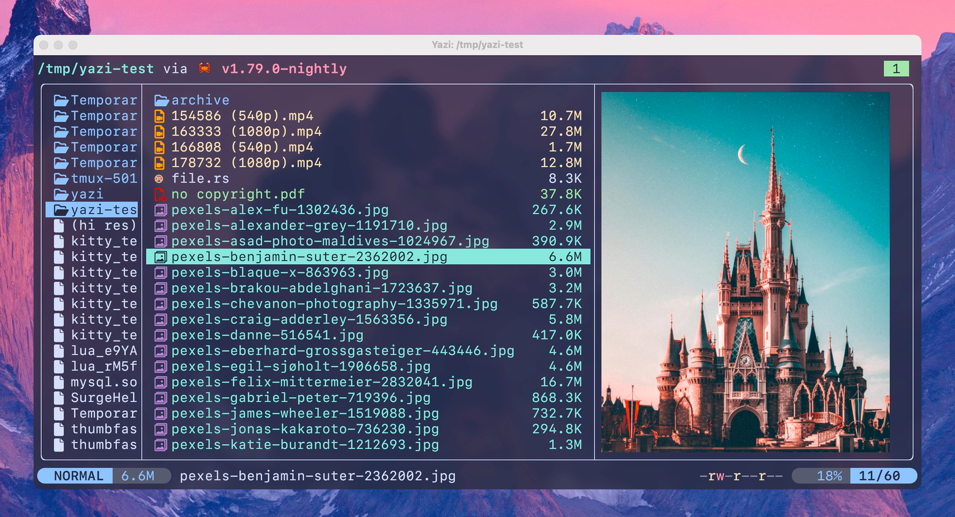Click image icon beside pexels-alexander-grey-1191710.jpg
This screenshot has width=955, height=517.
pos(160,225)
